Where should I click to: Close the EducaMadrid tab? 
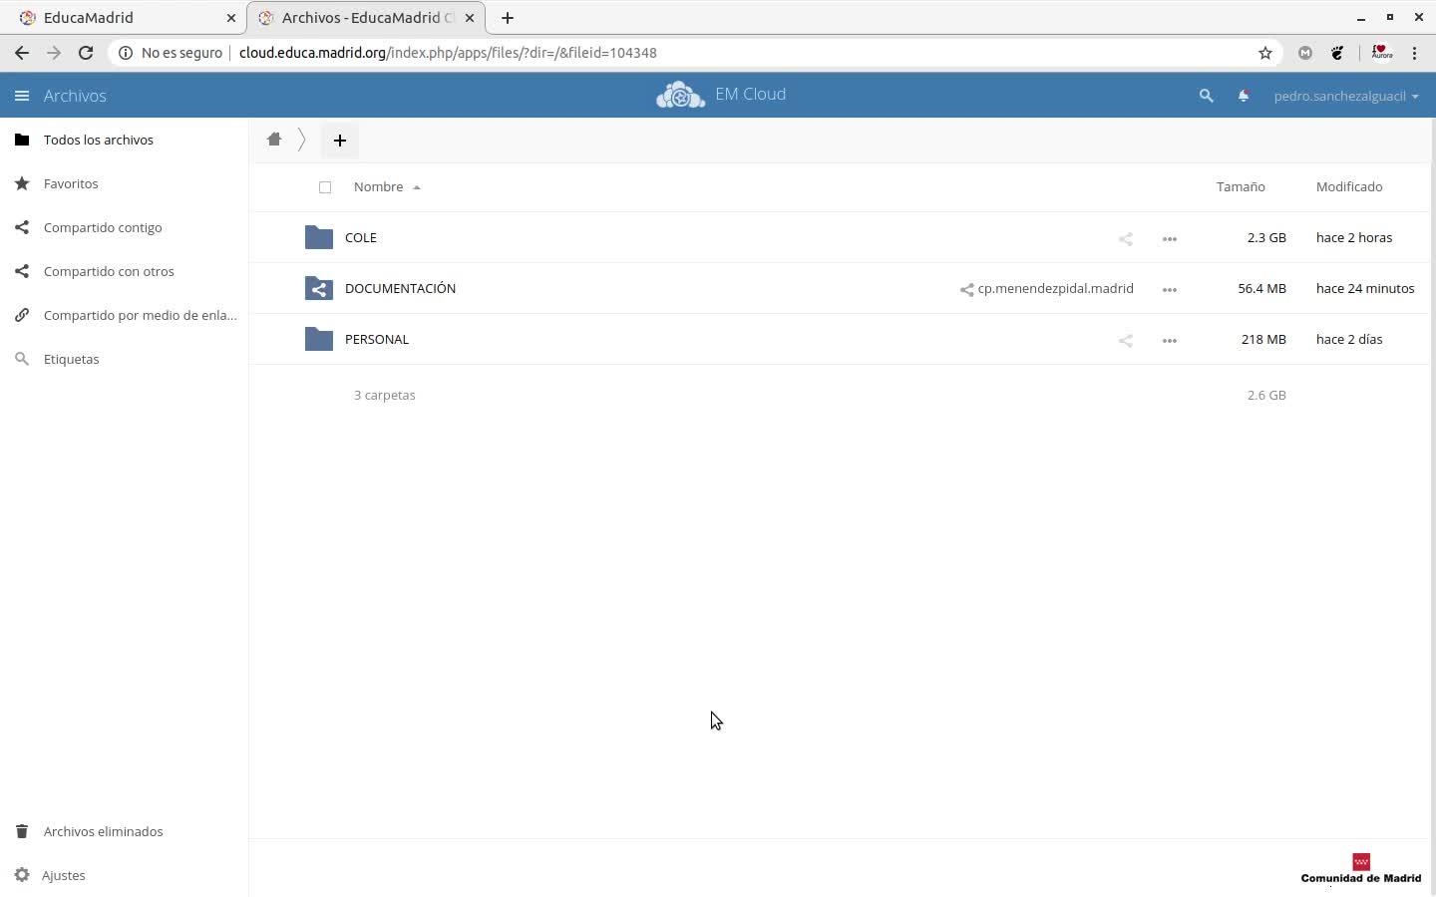pos(231,18)
